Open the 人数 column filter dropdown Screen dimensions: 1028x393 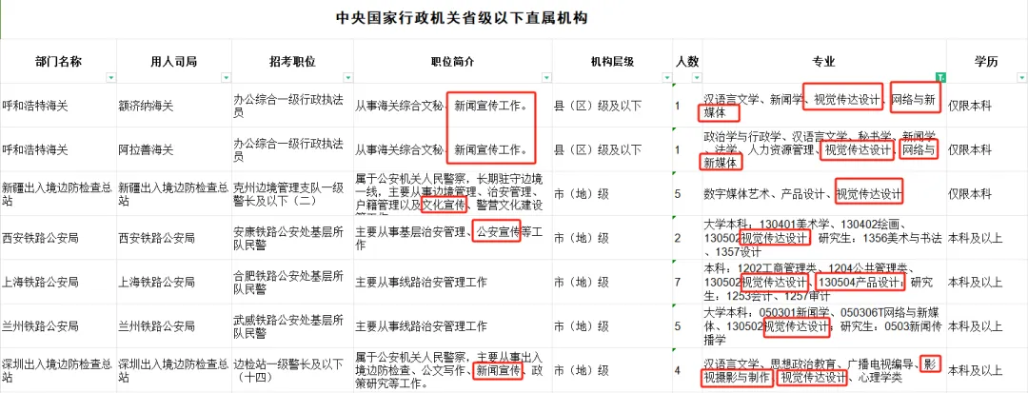point(693,77)
